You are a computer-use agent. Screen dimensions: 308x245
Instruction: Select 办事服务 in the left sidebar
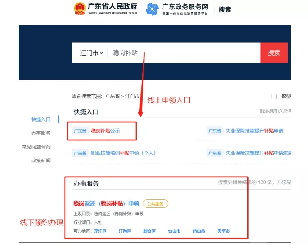[x=41, y=133]
